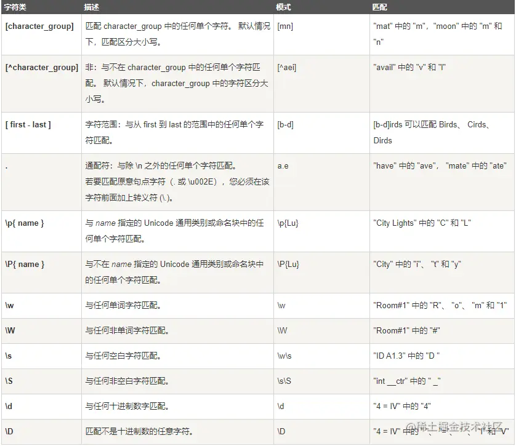Click the 与任何单词字符匹配 description
This screenshot has width=516, height=446.
pos(178,306)
